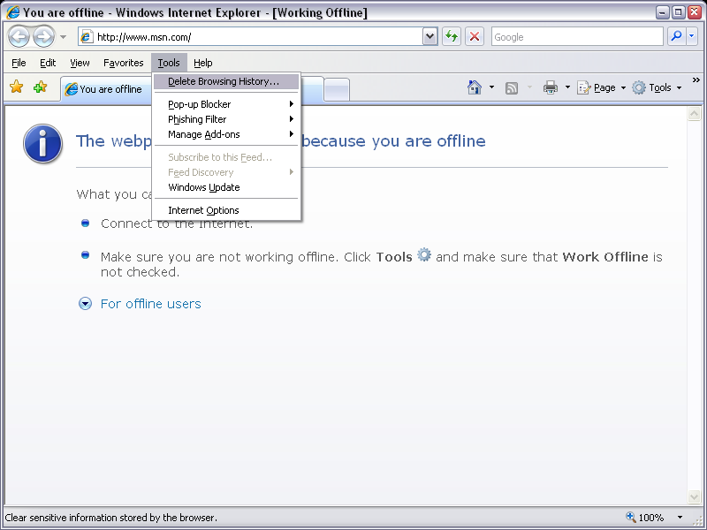
Task: Click the scrollbar down arrow
Action: [694, 496]
